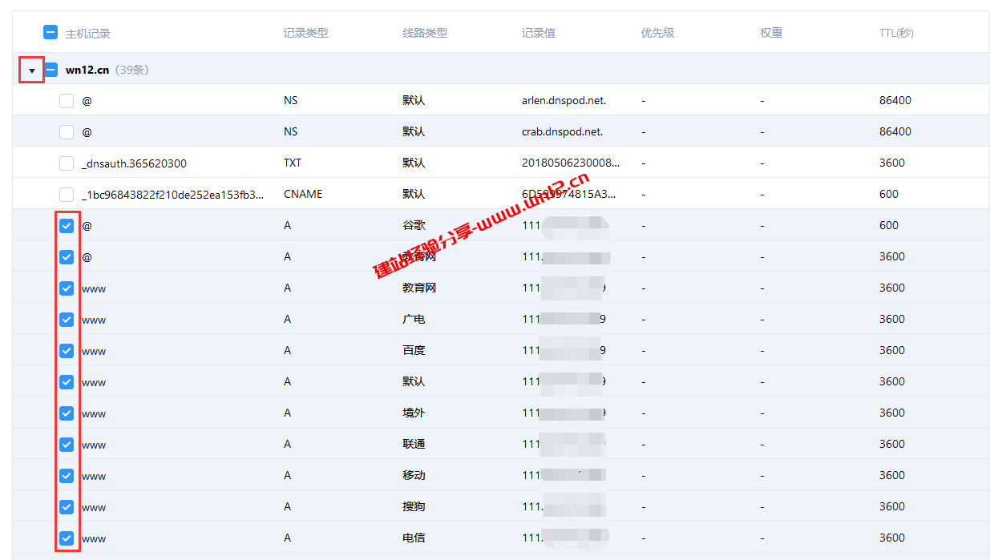Check the CNAME record checkbox
The width and height of the screenshot is (990, 560).
pyautogui.click(x=67, y=194)
